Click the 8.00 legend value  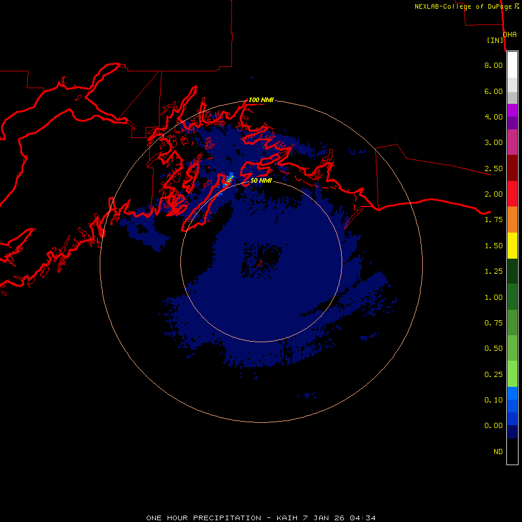click(494, 65)
